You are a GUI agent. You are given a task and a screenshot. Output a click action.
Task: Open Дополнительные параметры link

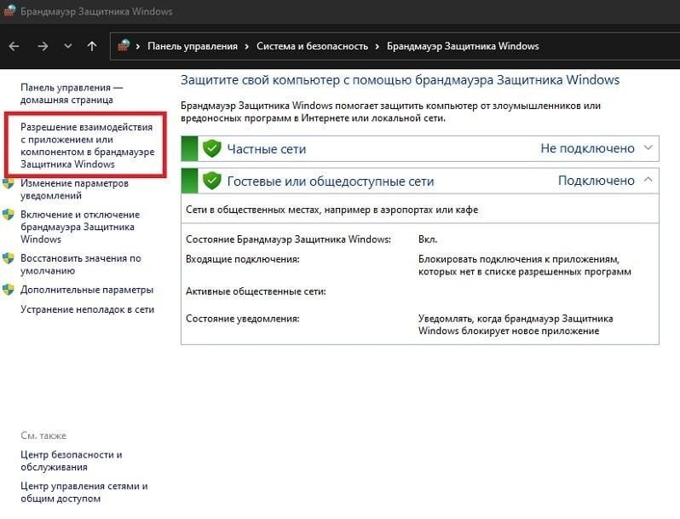click(87, 290)
